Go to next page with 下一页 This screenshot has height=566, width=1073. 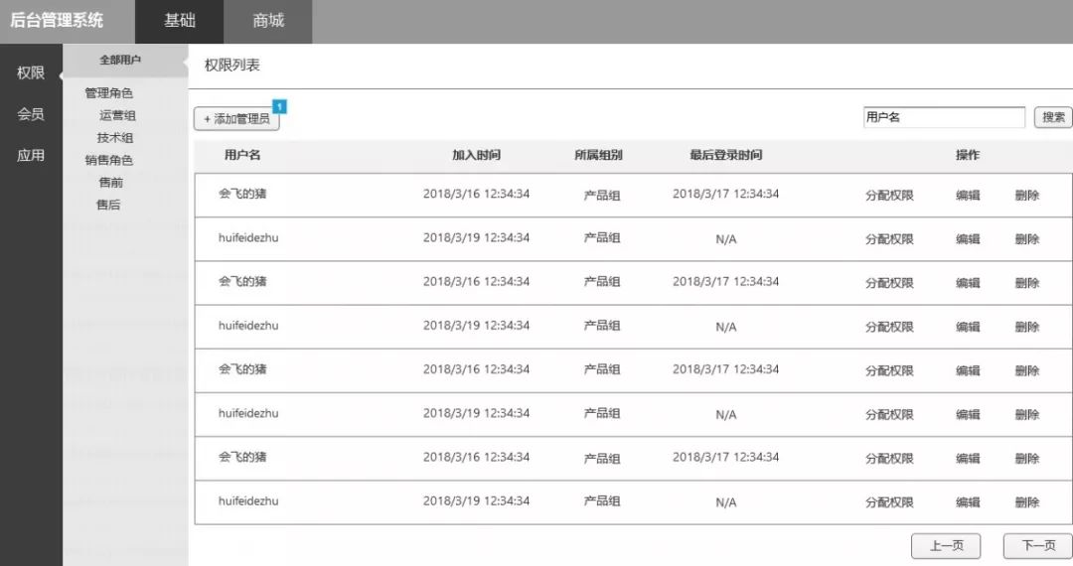pos(1038,545)
